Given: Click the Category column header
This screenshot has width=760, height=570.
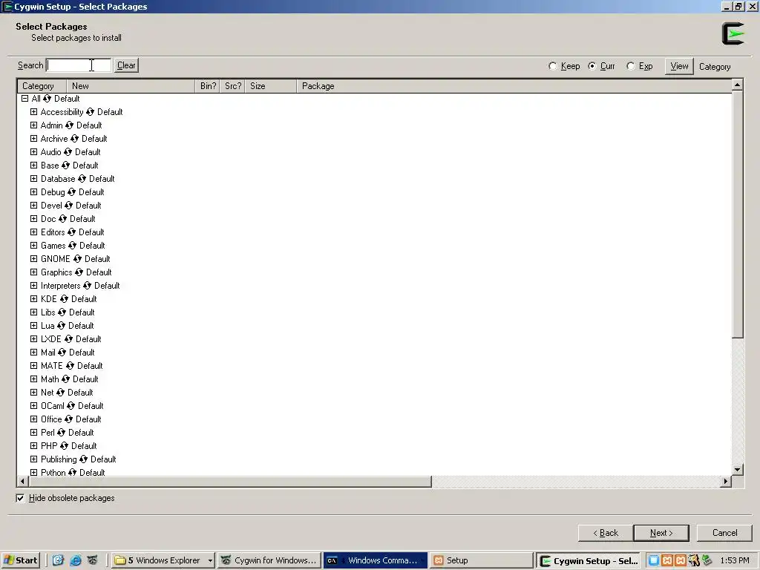Looking at the screenshot, I should [42, 86].
